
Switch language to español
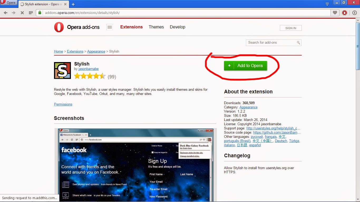255,145
